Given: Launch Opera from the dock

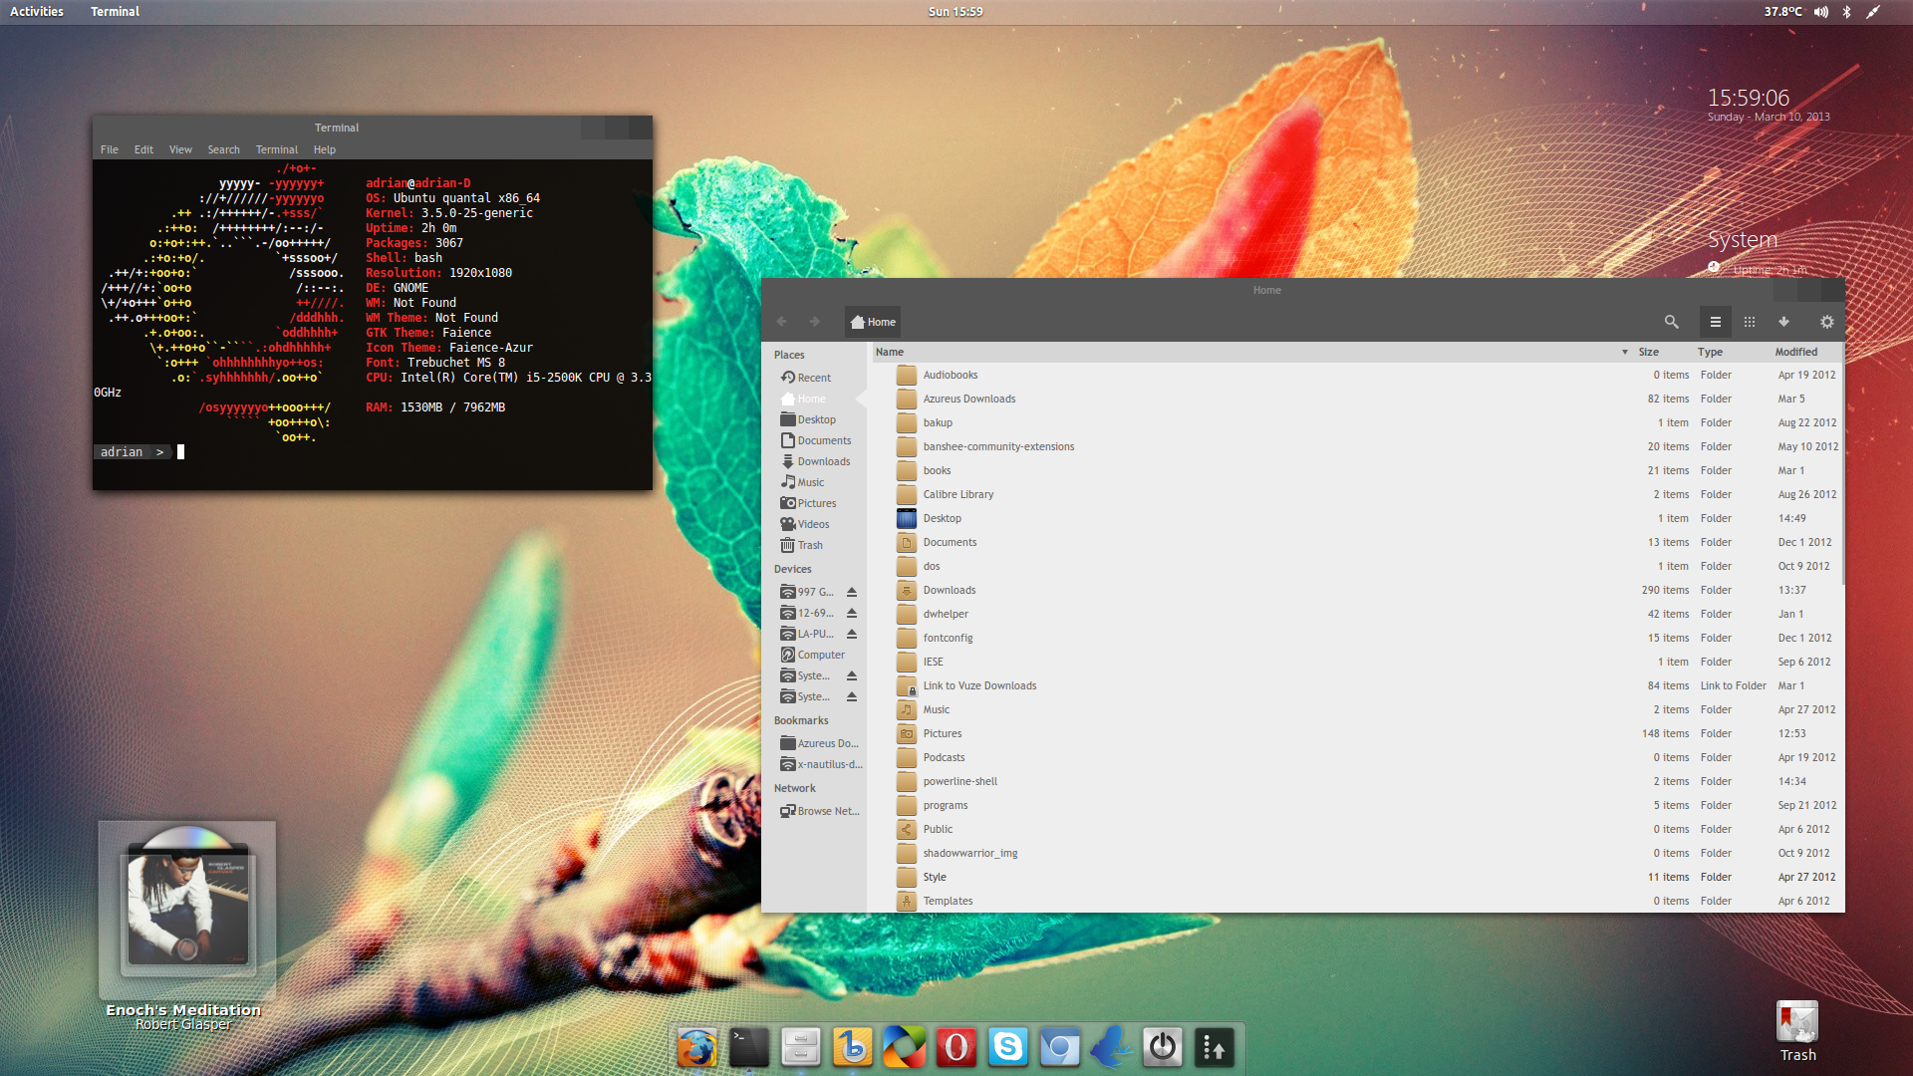Looking at the screenshot, I should [956, 1048].
